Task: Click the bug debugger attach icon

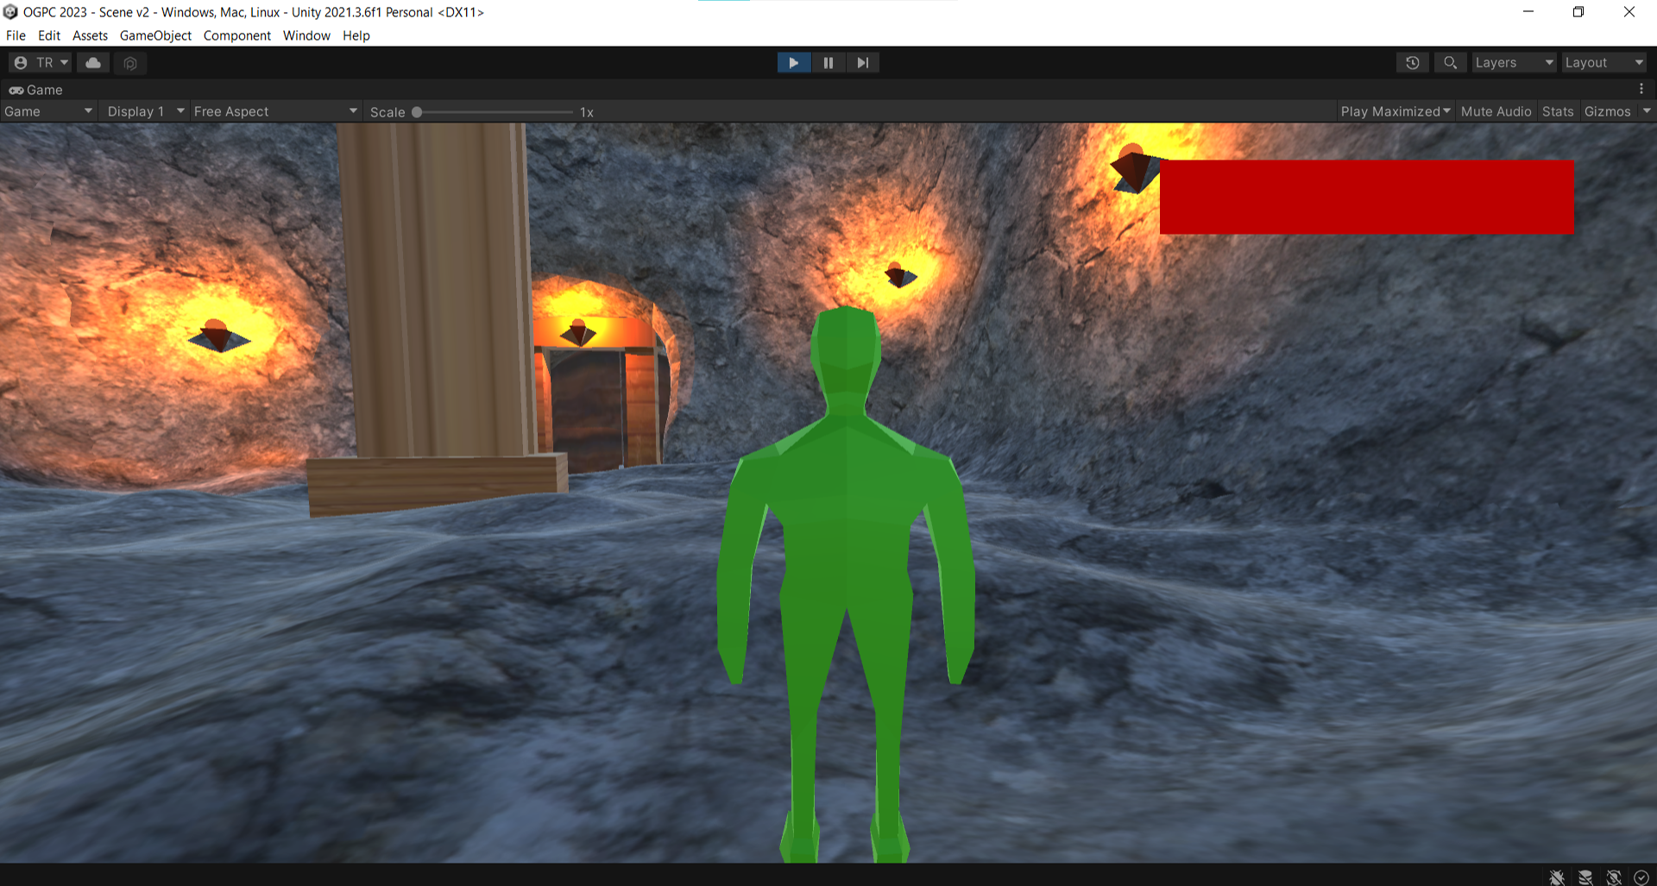Action: click(1556, 877)
